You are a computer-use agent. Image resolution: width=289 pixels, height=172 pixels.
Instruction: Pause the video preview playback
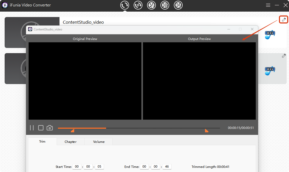click(x=32, y=128)
